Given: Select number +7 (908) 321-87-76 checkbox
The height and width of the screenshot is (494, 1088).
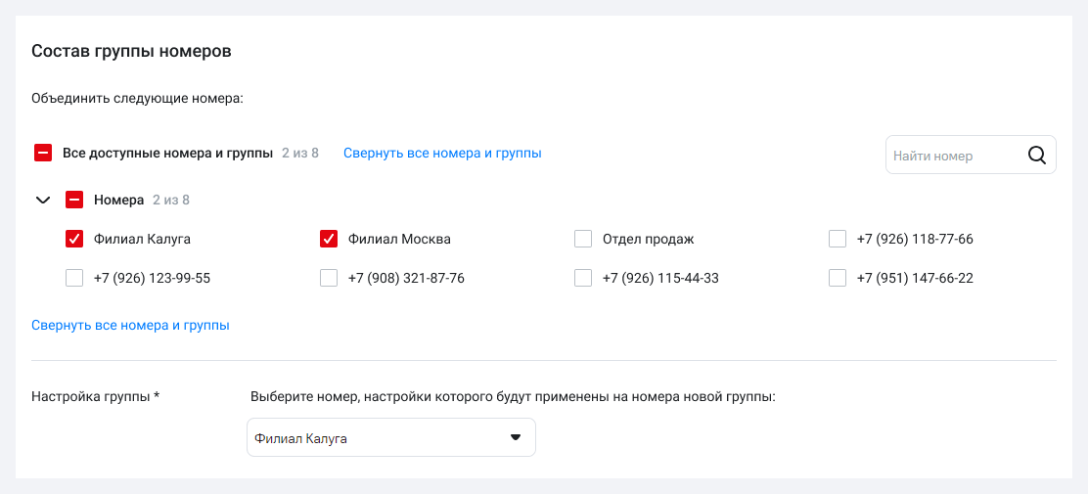Looking at the screenshot, I should 329,278.
